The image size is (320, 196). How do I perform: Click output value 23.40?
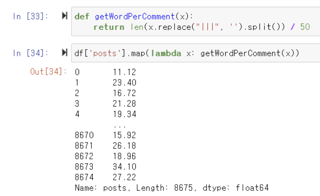[x=124, y=83]
